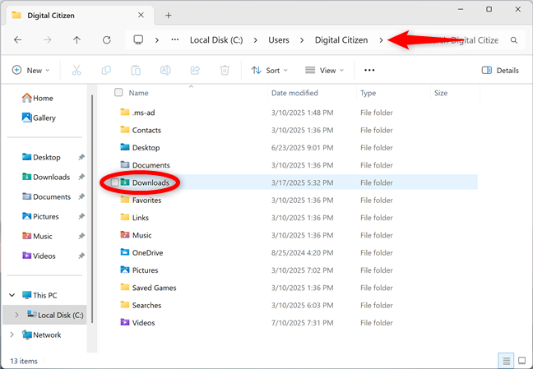Viewport: 533px width, 369px height.
Task: Expand chevron after Users in address bar
Action: [x=302, y=40]
